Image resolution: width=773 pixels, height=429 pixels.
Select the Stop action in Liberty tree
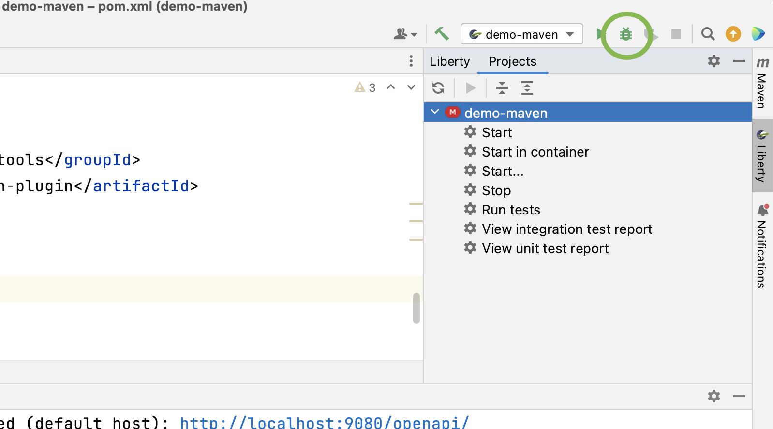point(496,190)
